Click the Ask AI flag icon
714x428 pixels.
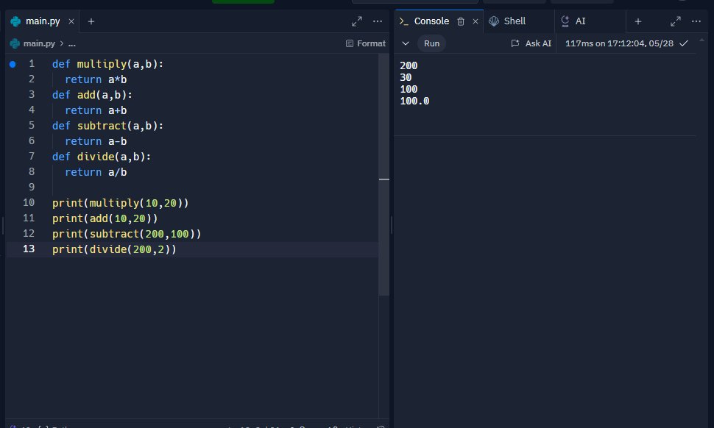[515, 43]
